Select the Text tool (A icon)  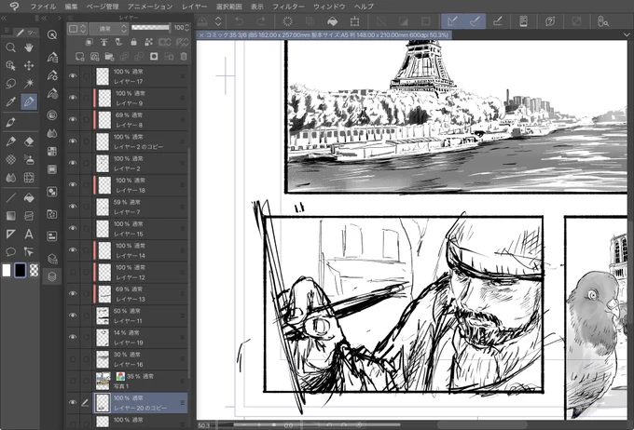tap(29, 234)
